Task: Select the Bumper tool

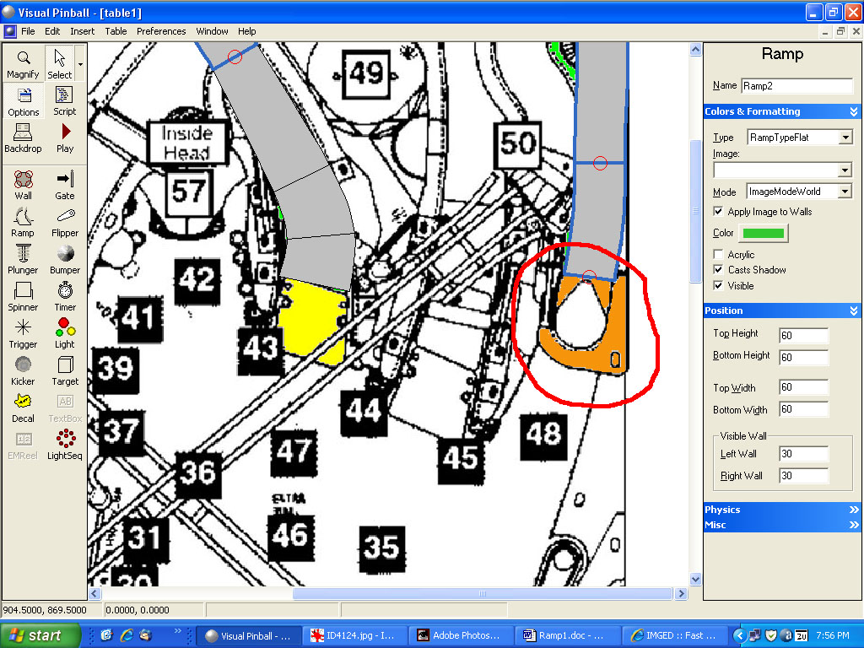Action: [65, 259]
